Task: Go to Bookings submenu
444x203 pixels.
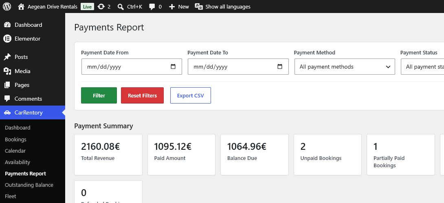Action: pyautogui.click(x=15, y=140)
